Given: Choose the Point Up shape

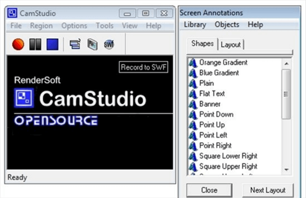Looking at the screenshot, I should click(212, 125).
